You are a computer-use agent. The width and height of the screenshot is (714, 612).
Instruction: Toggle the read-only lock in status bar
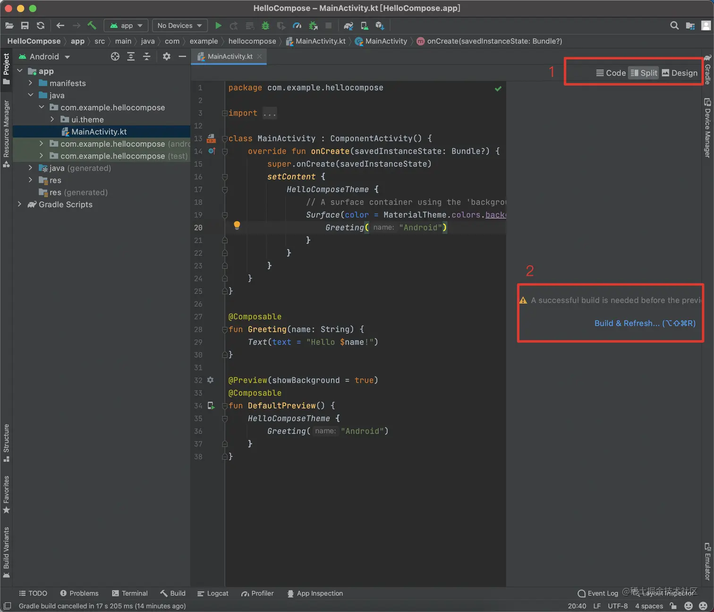673,606
